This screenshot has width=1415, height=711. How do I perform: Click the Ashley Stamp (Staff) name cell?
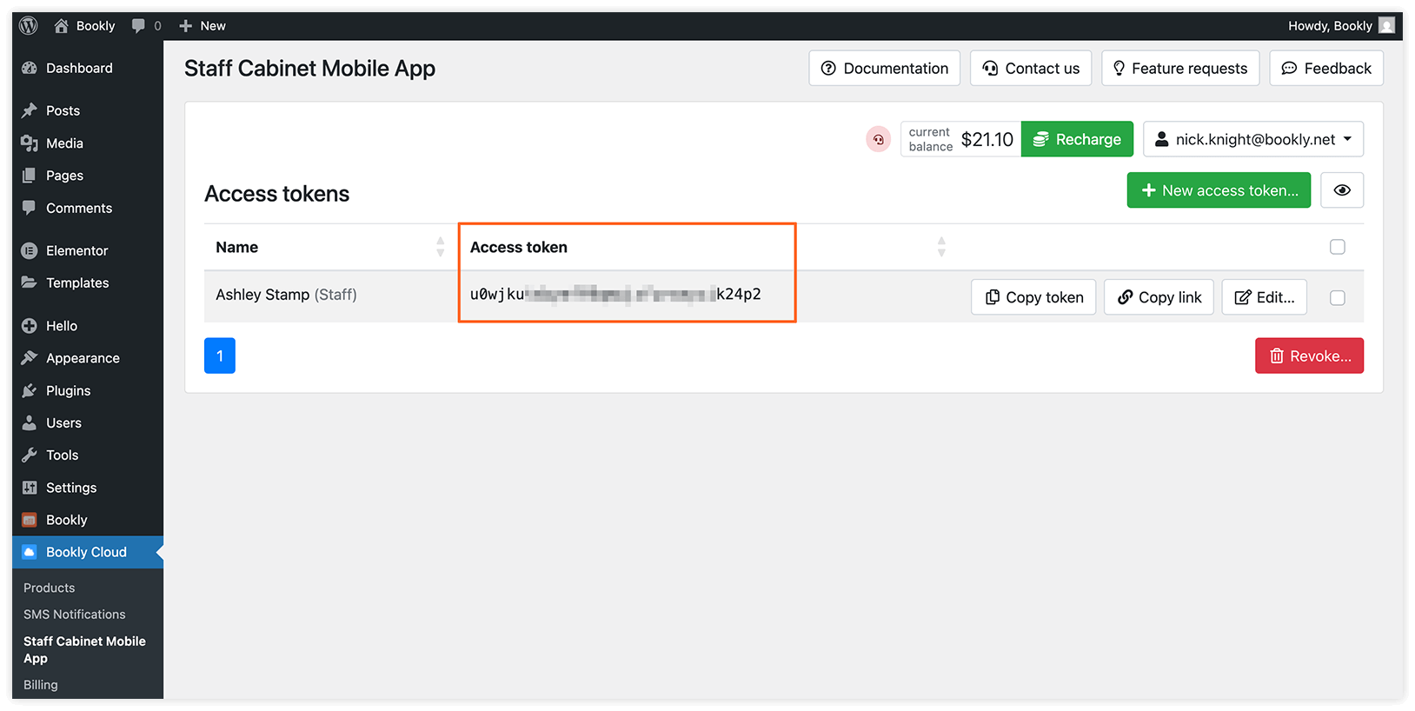(x=286, y=295)
